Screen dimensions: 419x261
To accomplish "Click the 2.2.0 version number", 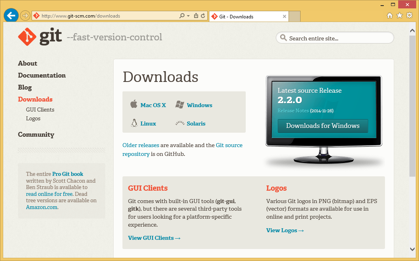I will click(x=290, y=100).
